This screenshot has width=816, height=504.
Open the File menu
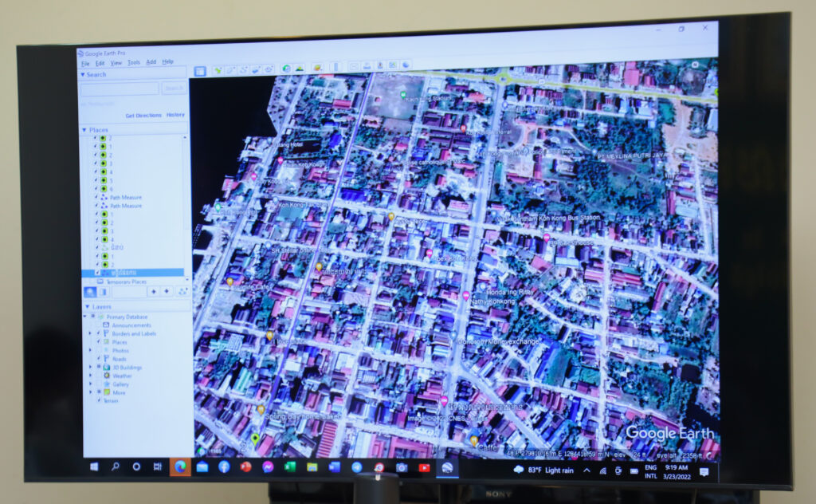pos(85,64)
